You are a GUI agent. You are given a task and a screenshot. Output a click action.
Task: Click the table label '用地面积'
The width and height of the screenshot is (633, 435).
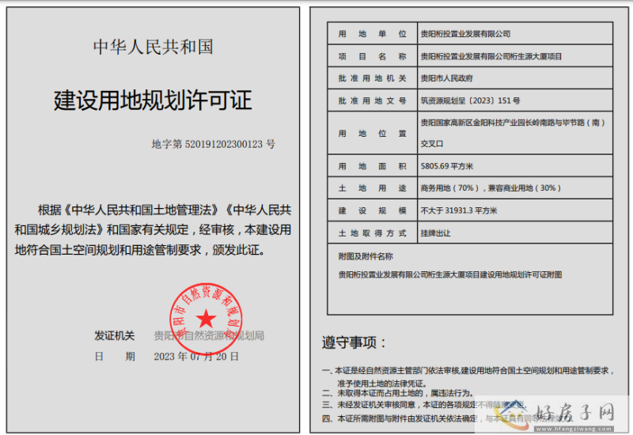tap(372, 166)
